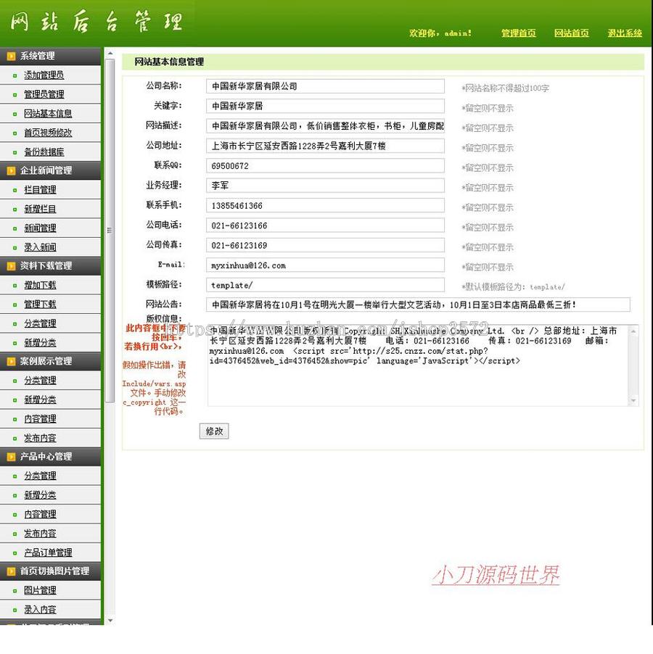This screenshot has width=653, height=654.
Task: Click the 案例展示管理 section header icon
Action: coord(11,362)
